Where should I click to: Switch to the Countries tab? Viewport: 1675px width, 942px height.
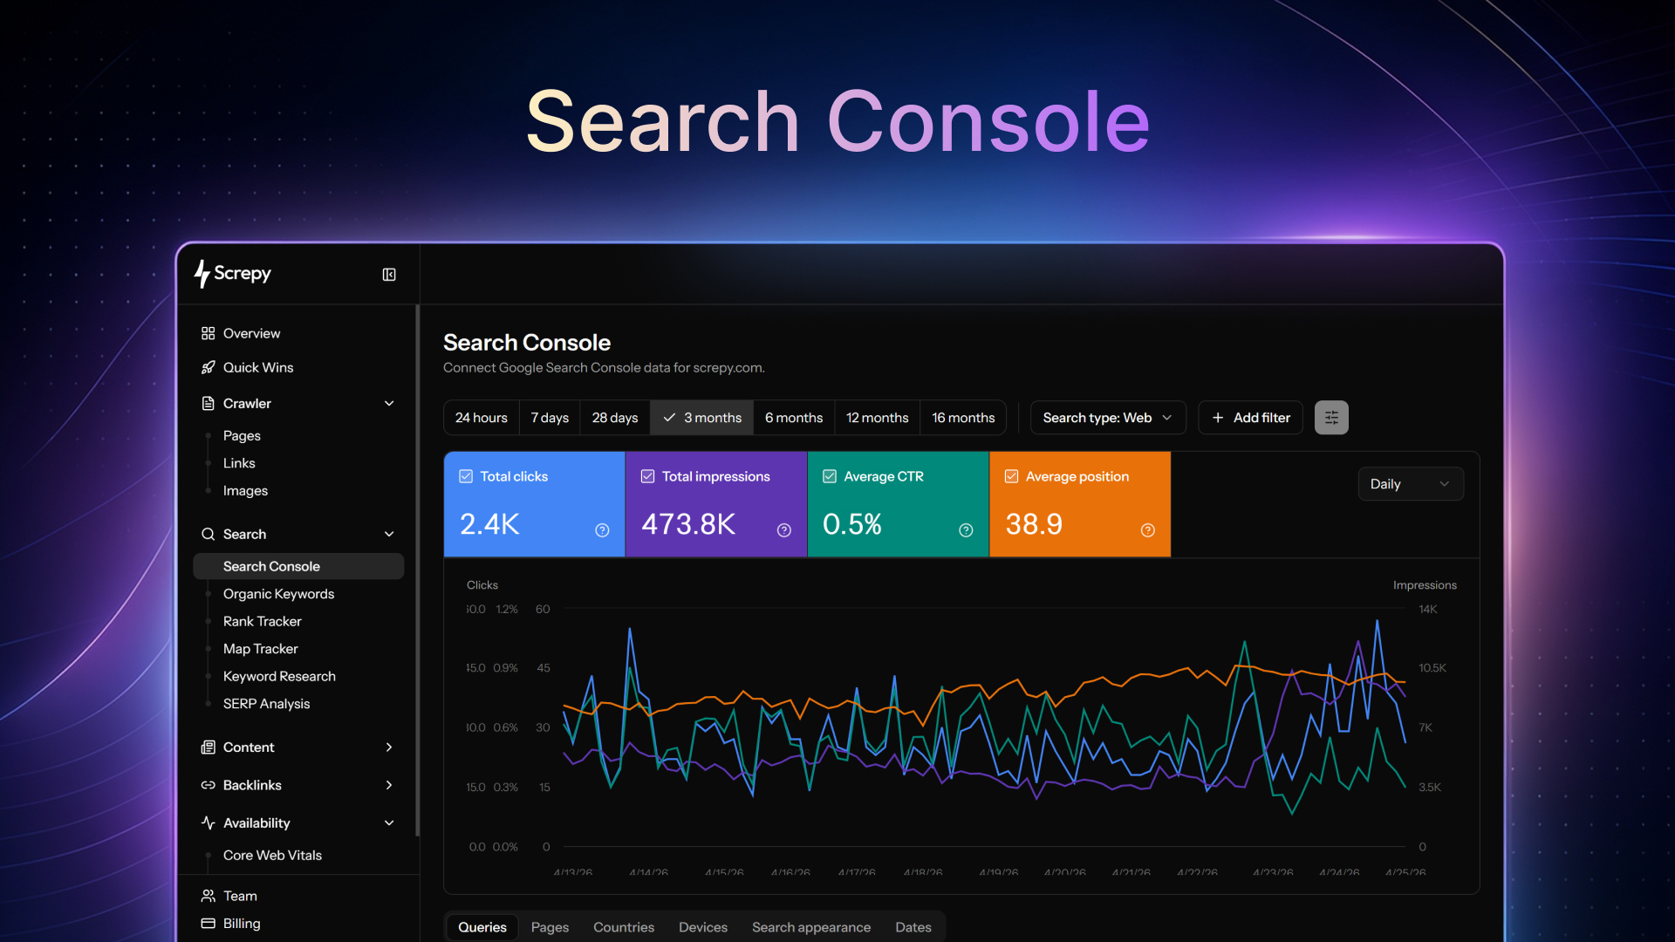(x=624, y=927)
